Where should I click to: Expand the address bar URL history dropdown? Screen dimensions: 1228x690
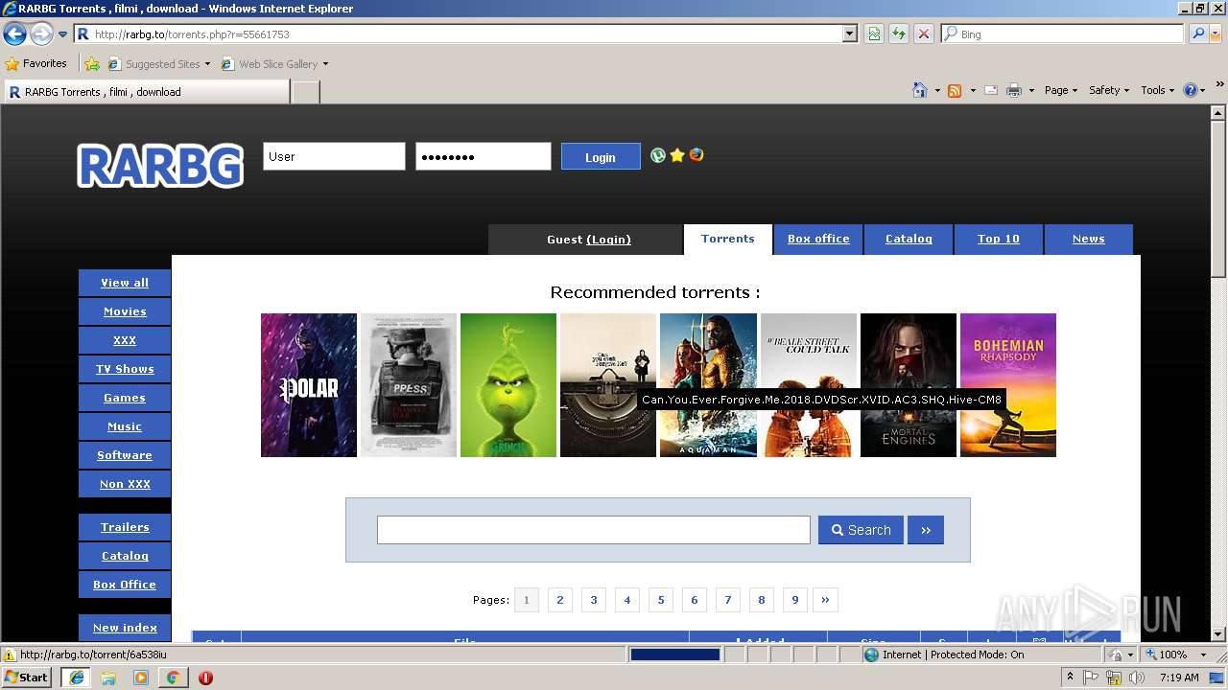pos(849,34)
